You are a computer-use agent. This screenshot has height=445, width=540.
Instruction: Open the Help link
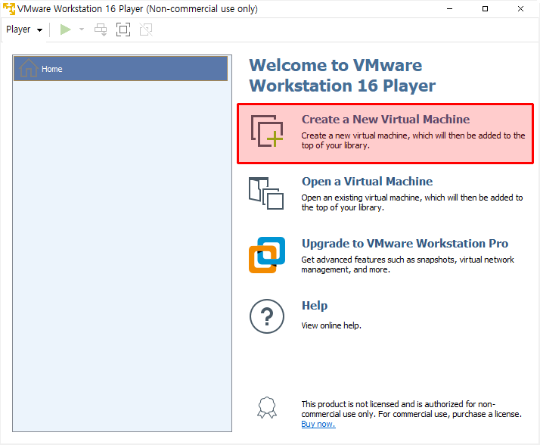click(315, 306)
